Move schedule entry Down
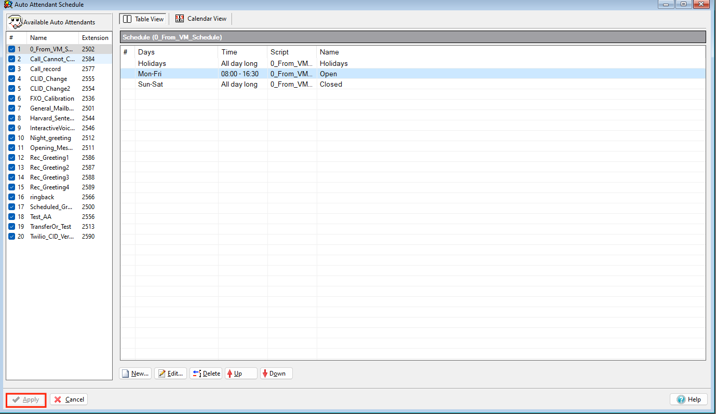The image size is (716, 414). 276,374
